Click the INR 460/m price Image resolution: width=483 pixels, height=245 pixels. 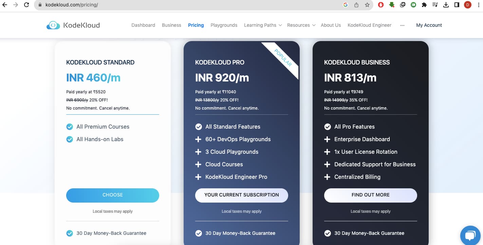93,78
